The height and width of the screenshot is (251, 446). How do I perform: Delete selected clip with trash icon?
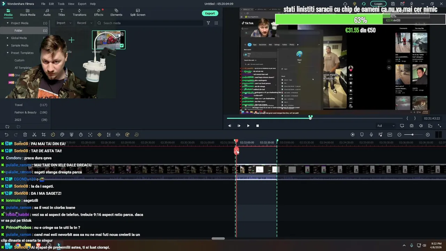coord(25,135)
